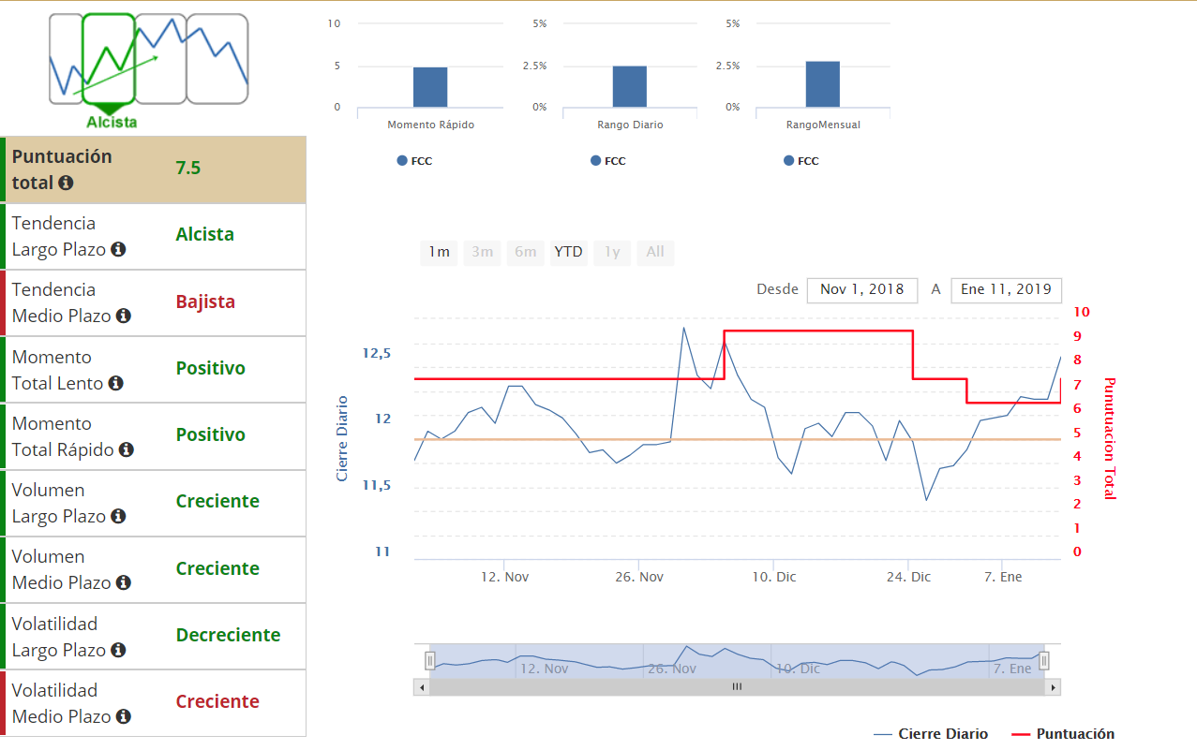The height and width of the screenshot is (750, 1197).
Task: Click Creciente value for Volumen Medio Plazo
Action: tap(217, 569)
